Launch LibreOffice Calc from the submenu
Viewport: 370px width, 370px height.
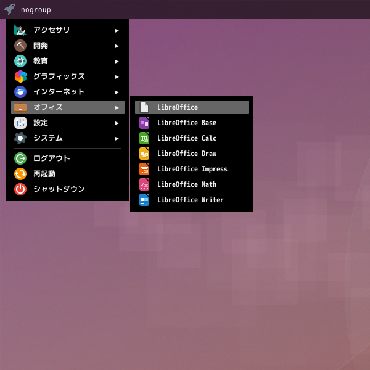(x=192, y=138)
